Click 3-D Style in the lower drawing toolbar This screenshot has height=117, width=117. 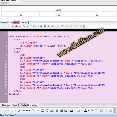coord(111,110)
